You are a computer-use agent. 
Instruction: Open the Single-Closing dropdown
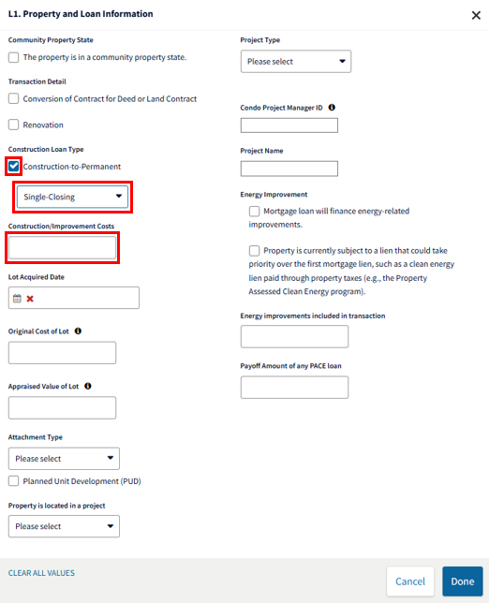click(x=72, y=197)
